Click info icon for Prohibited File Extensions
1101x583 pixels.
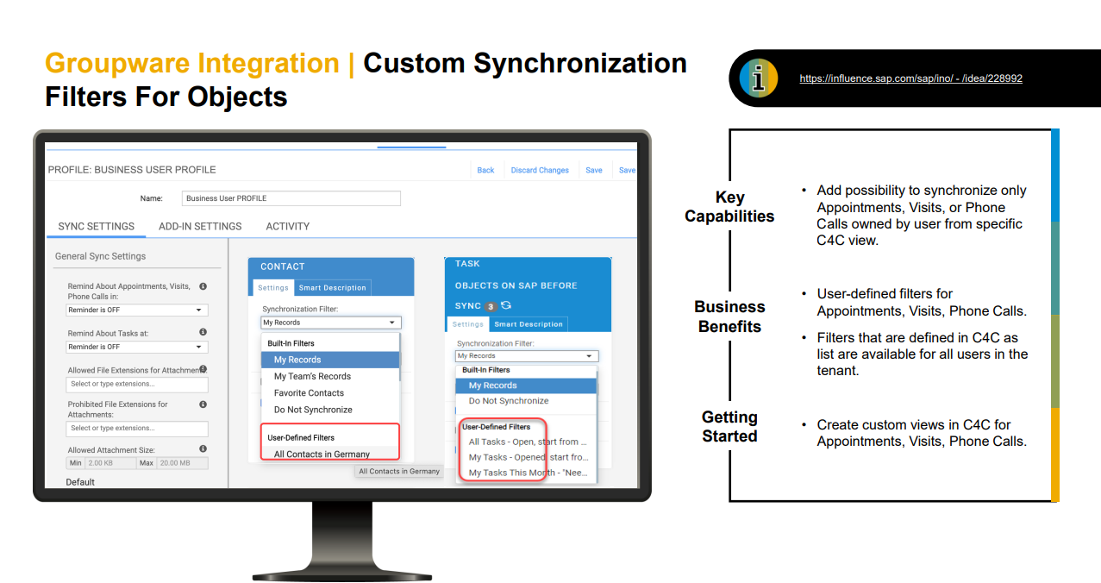[x=203, y=404]
